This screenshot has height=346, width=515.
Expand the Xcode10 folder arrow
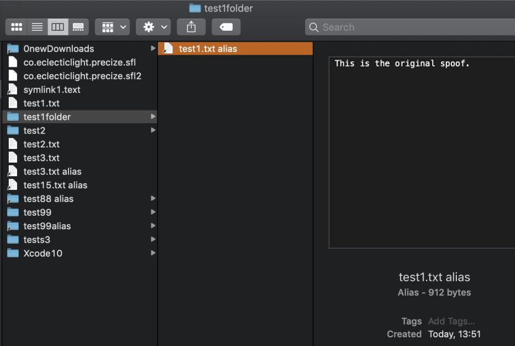click(x=153, y=253)
